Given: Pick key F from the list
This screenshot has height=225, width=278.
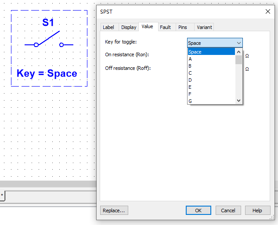Looking at the screenshot, I should (x=211, y=94).
